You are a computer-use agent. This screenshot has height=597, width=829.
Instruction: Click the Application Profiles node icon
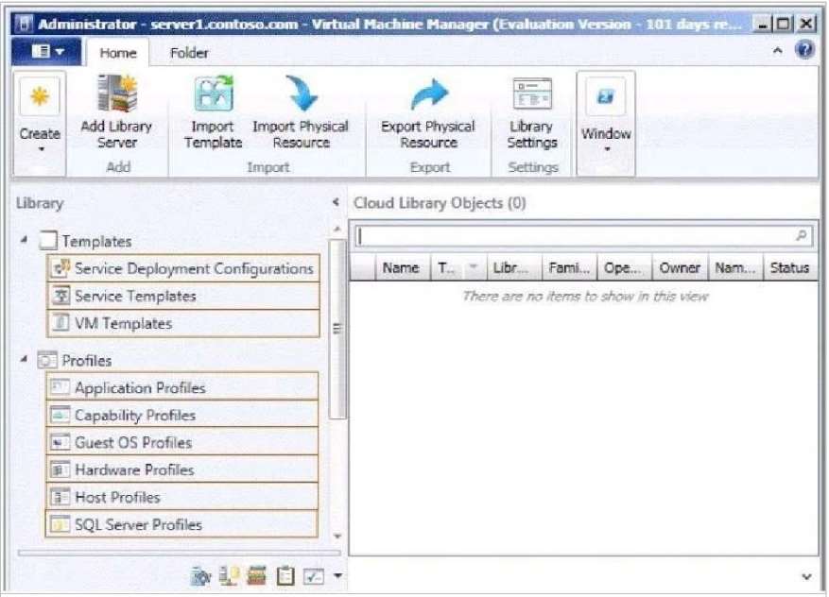(60, 387)
